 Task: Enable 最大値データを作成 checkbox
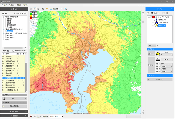[14, 50]
